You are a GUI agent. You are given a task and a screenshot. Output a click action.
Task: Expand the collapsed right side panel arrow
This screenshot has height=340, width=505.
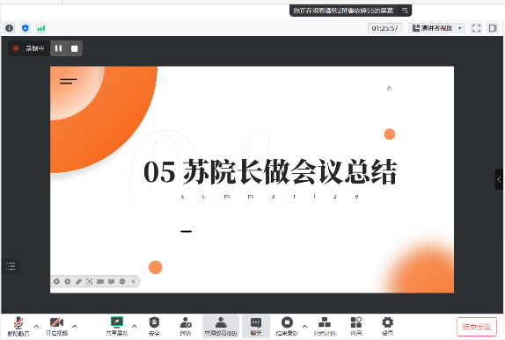[499, 179]
